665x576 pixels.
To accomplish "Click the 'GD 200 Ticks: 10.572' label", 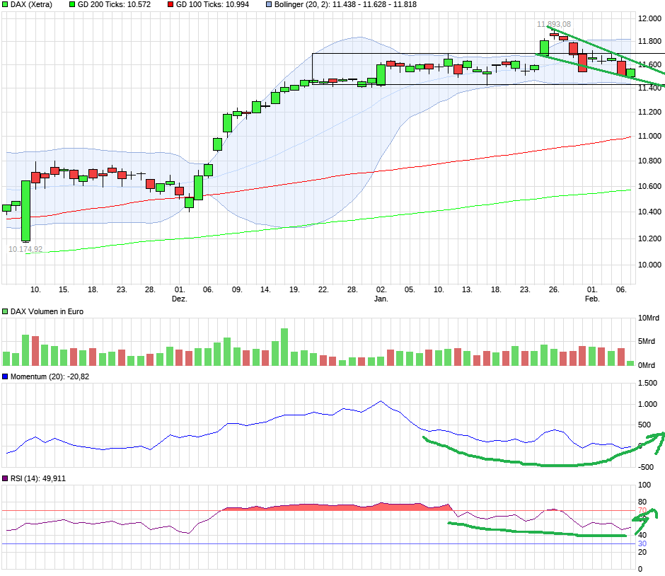I will point(114,5).
